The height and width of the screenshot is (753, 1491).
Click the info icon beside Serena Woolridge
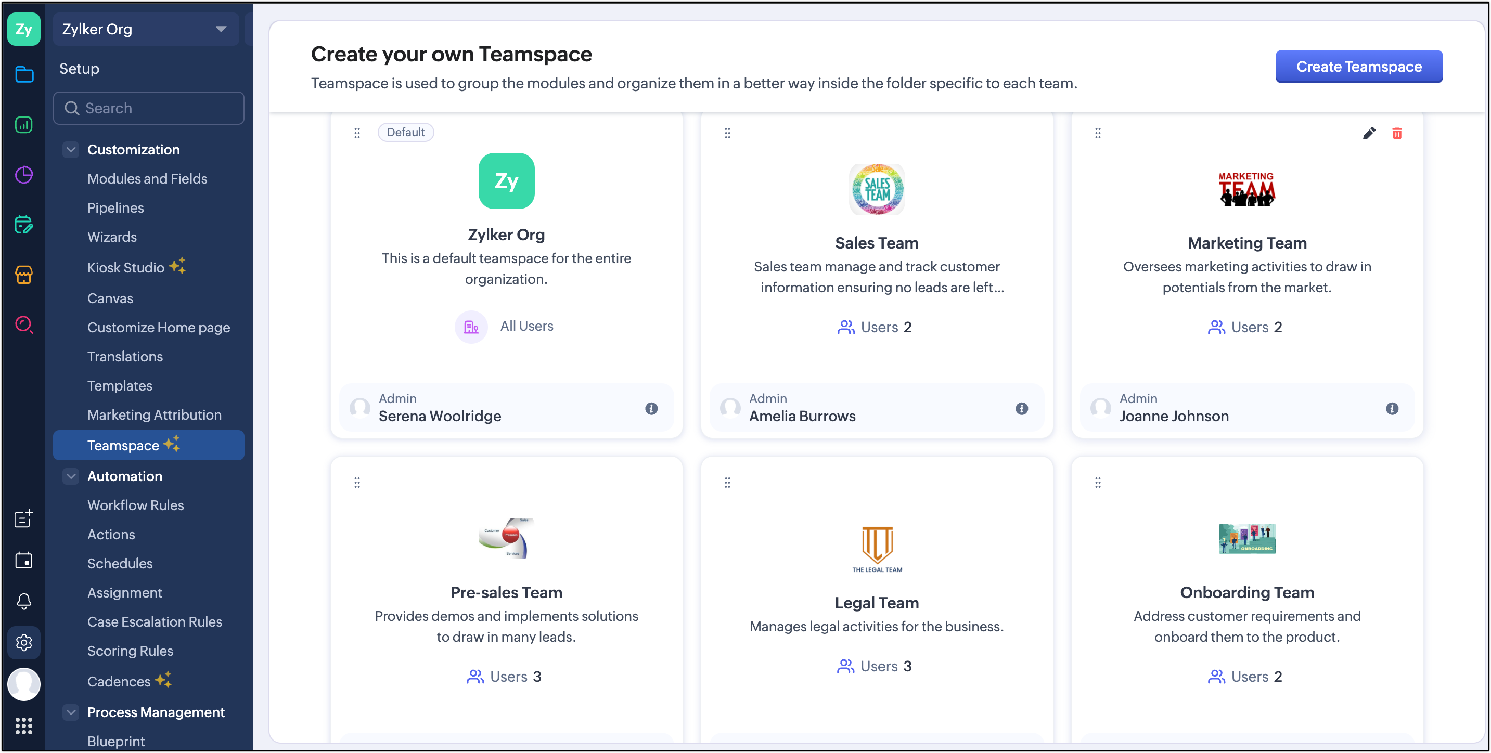coord(651,409)
